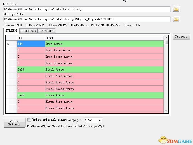The height and width of the screenshot is (145, 193).
Task: Open folder browser for ESP File
Action: [x=176, y=9]
